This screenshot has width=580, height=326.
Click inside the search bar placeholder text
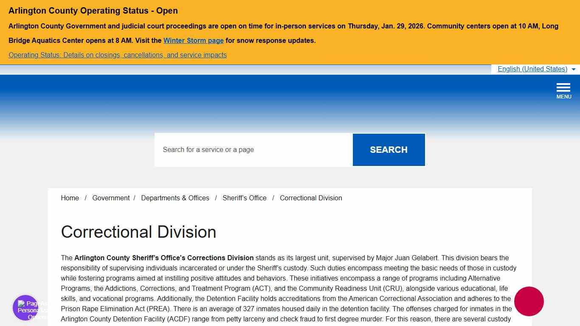pyautogui.click(x=208, y=149)
